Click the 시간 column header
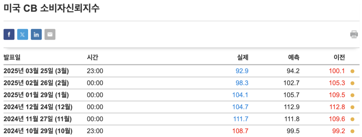This screenshot has height=137, width=362. tap(93, 57)
